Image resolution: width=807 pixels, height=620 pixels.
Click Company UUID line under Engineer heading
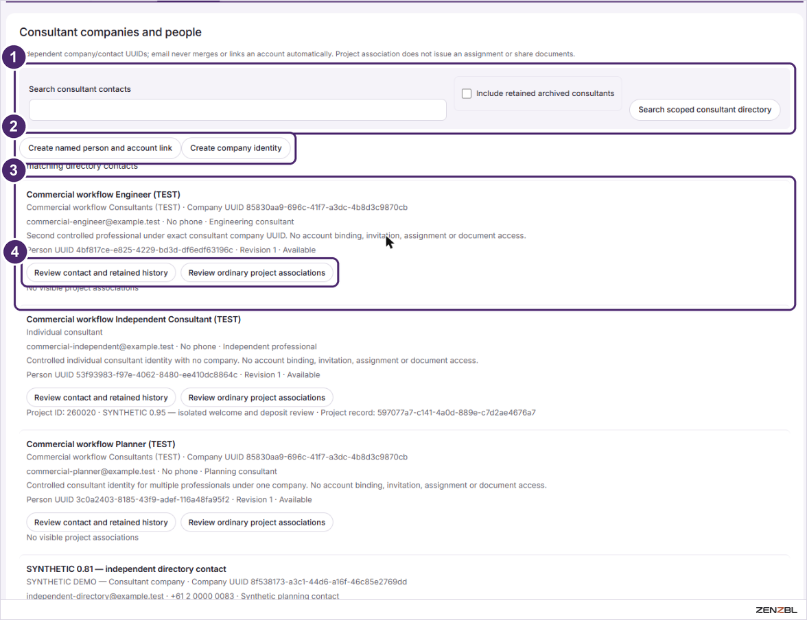217,207
